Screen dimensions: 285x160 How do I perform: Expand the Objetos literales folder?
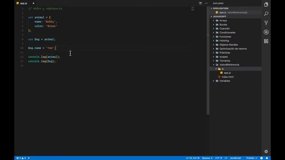click(x=228, y=44)
